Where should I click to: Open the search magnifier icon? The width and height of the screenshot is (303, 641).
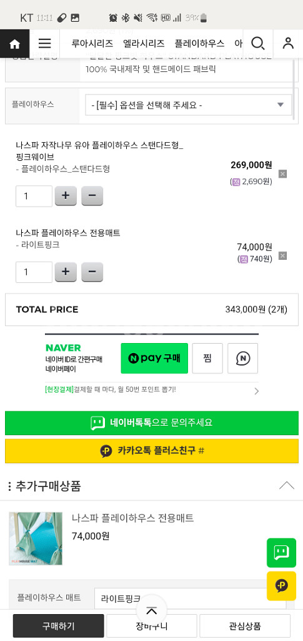258,43
